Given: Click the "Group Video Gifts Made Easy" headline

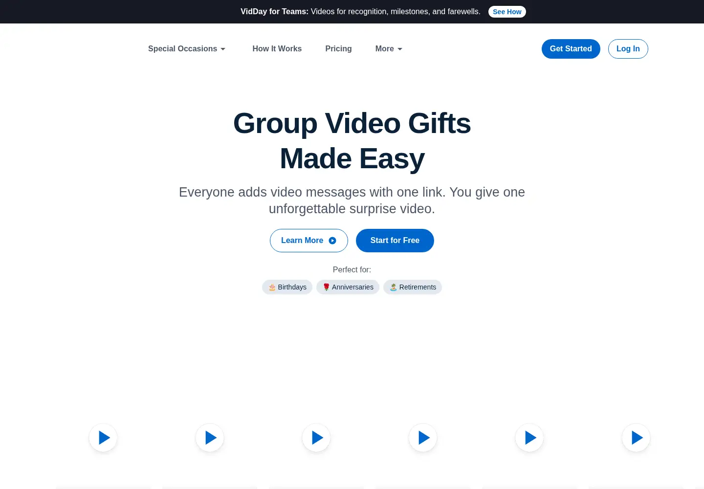Looking at the screenshot, I should coord(352,141).
